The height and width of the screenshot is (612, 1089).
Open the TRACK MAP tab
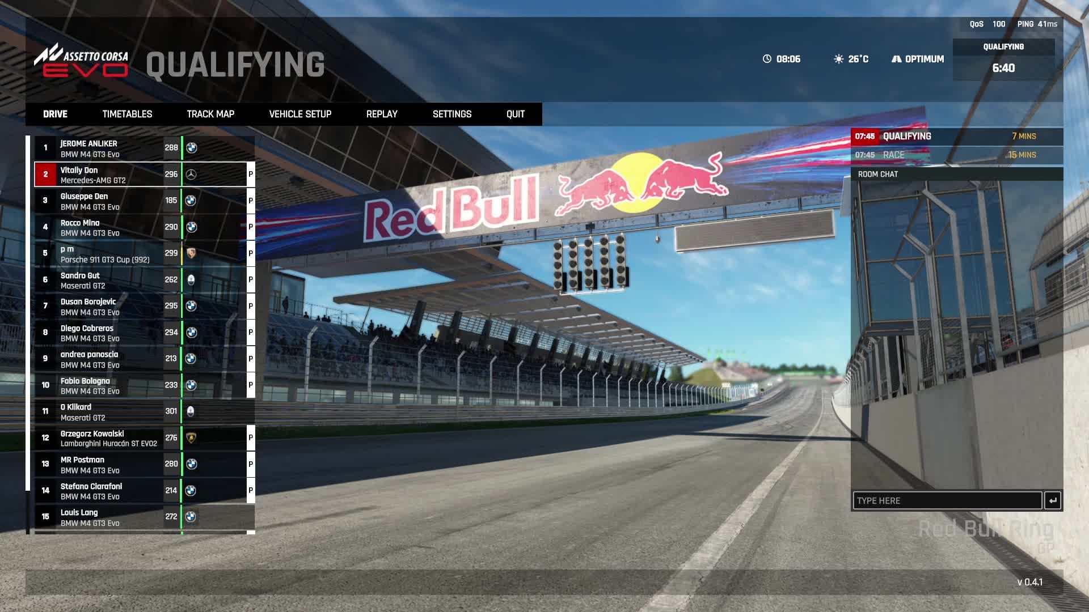pyautogui.click(x=210, y=114)
